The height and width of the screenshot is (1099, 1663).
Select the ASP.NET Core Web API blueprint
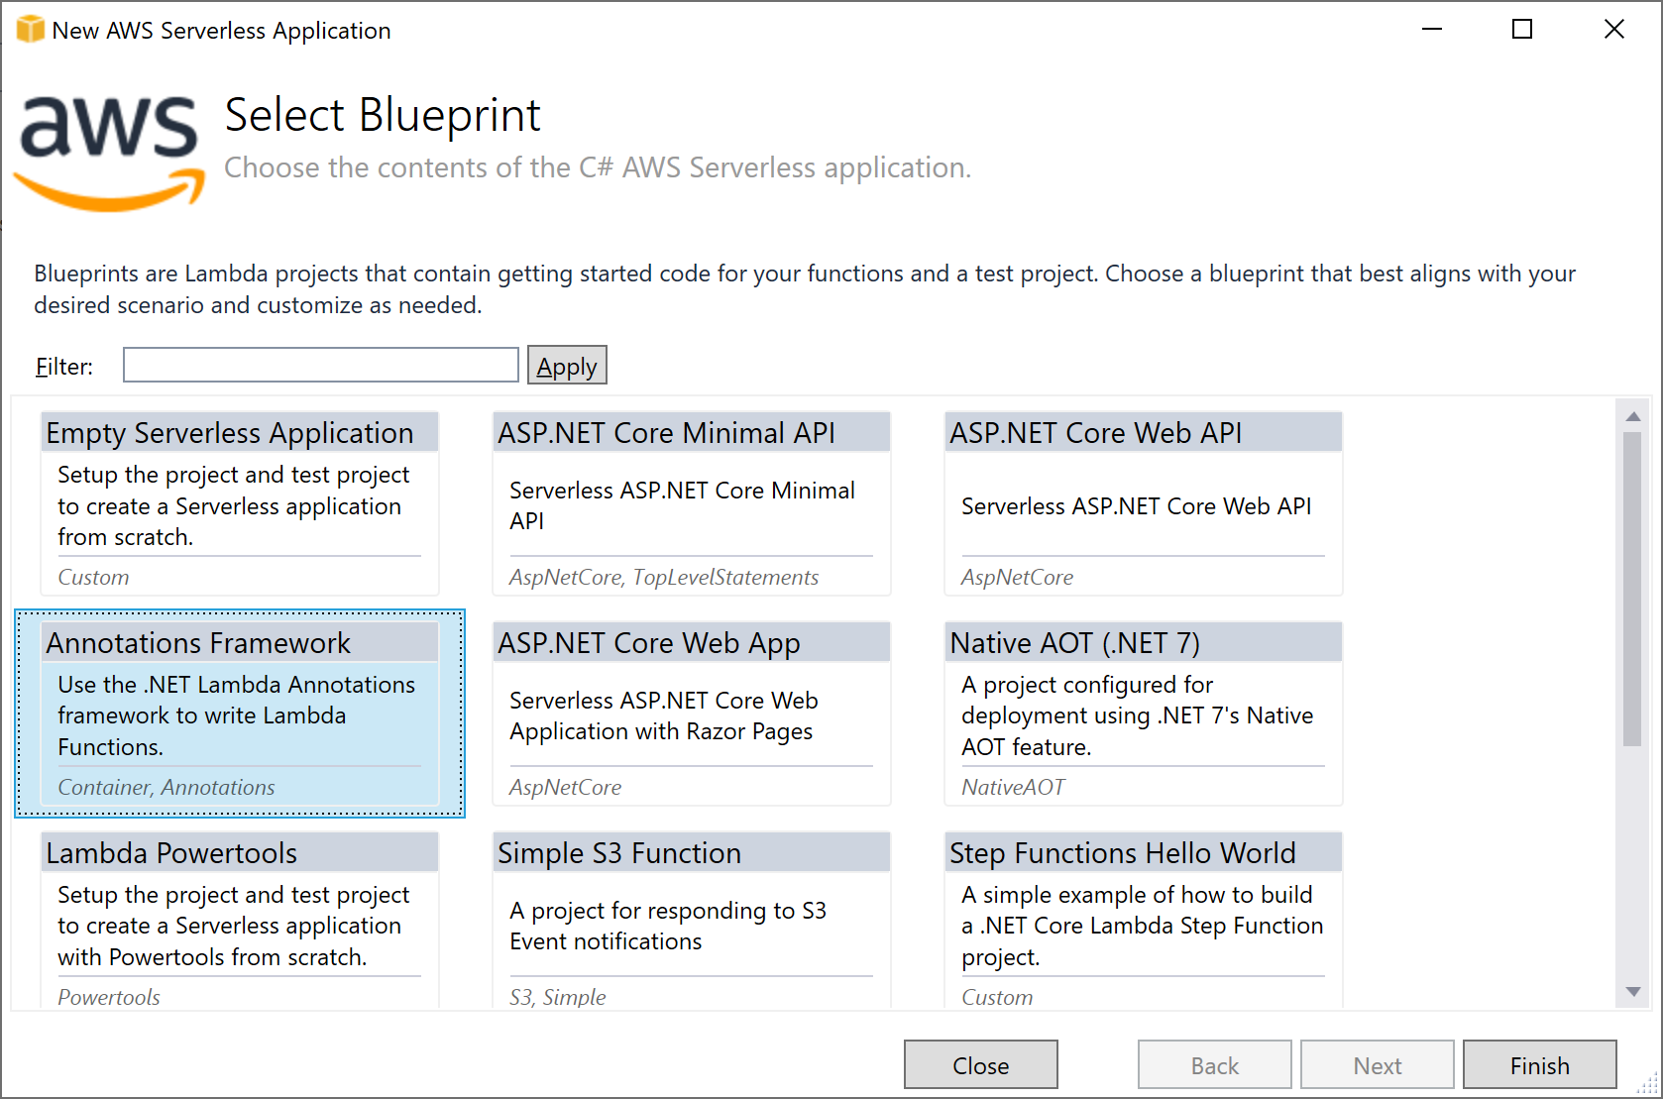click(1142, 500)
